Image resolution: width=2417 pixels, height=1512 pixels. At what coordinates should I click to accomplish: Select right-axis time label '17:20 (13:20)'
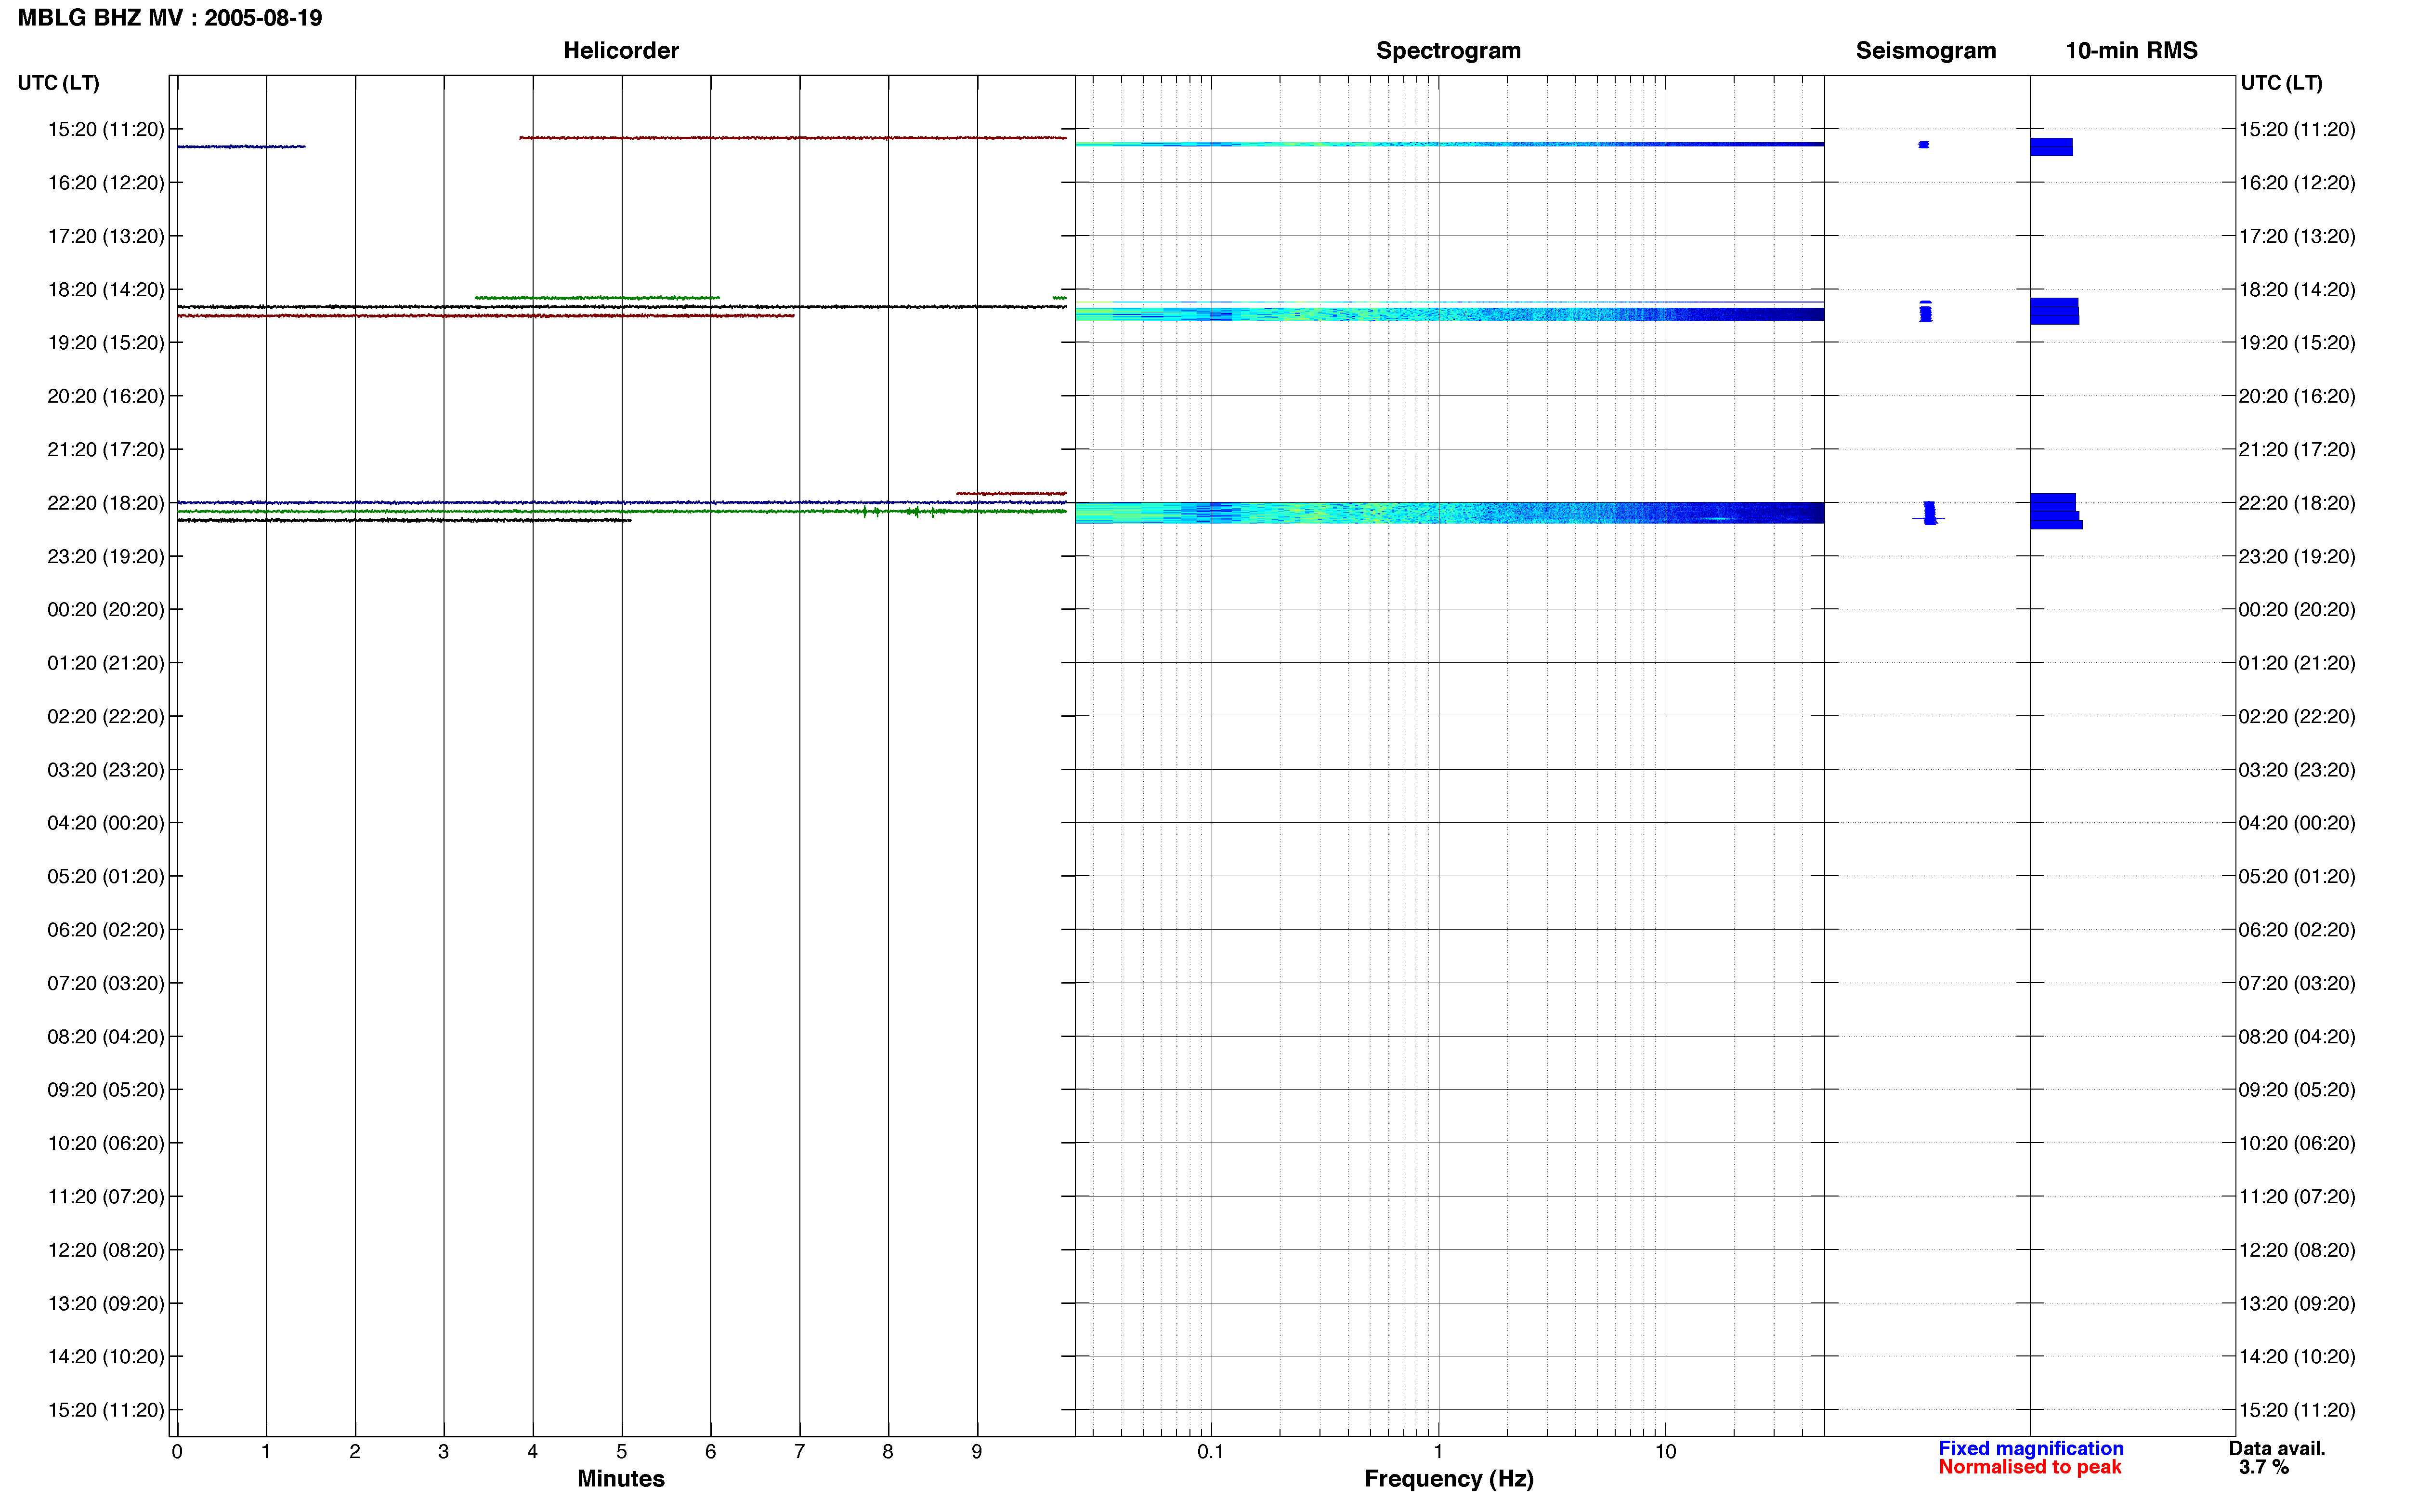coord(2297,237)
